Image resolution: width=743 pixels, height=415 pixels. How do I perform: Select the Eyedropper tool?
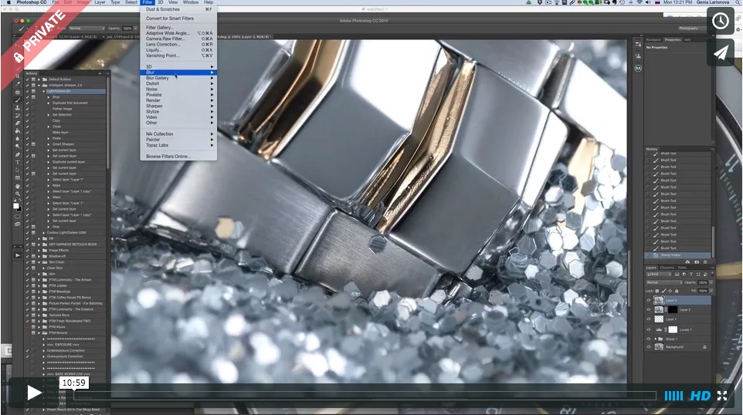(x=18, y=84)
